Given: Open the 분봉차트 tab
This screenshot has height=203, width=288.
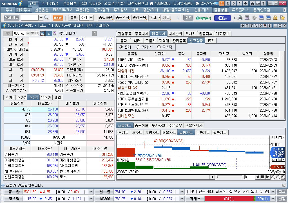Looking at the screenshot, I should [x=152, y=132].
